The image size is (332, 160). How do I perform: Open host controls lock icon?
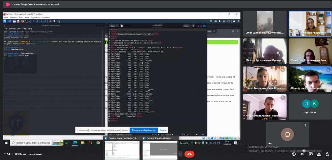pyautogui.click(x=327, y=154)
